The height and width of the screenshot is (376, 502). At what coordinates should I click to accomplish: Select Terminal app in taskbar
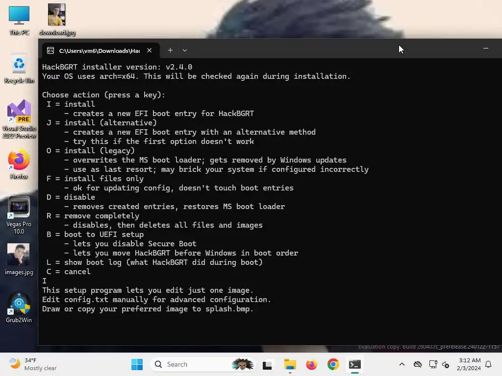[355, 364]
